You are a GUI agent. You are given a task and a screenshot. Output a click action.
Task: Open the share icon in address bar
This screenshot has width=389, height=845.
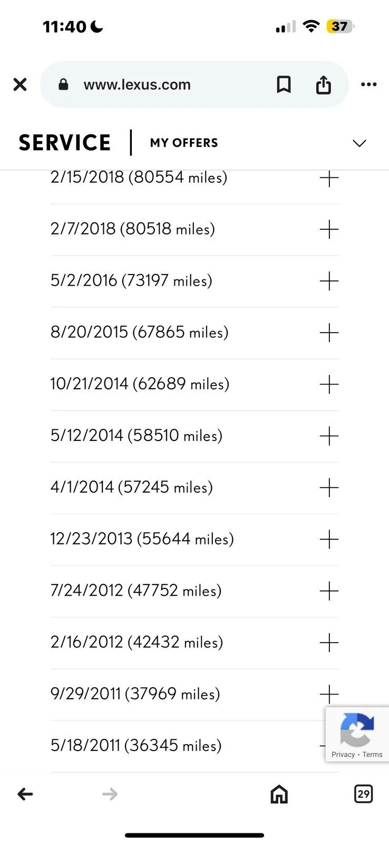pyautogui.click(x=323, y=84)
